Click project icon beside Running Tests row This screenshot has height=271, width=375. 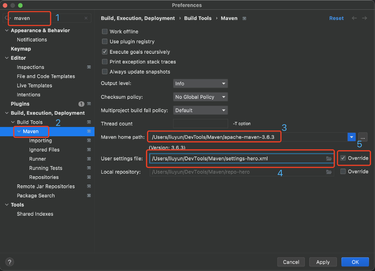(x=89, y=168)
